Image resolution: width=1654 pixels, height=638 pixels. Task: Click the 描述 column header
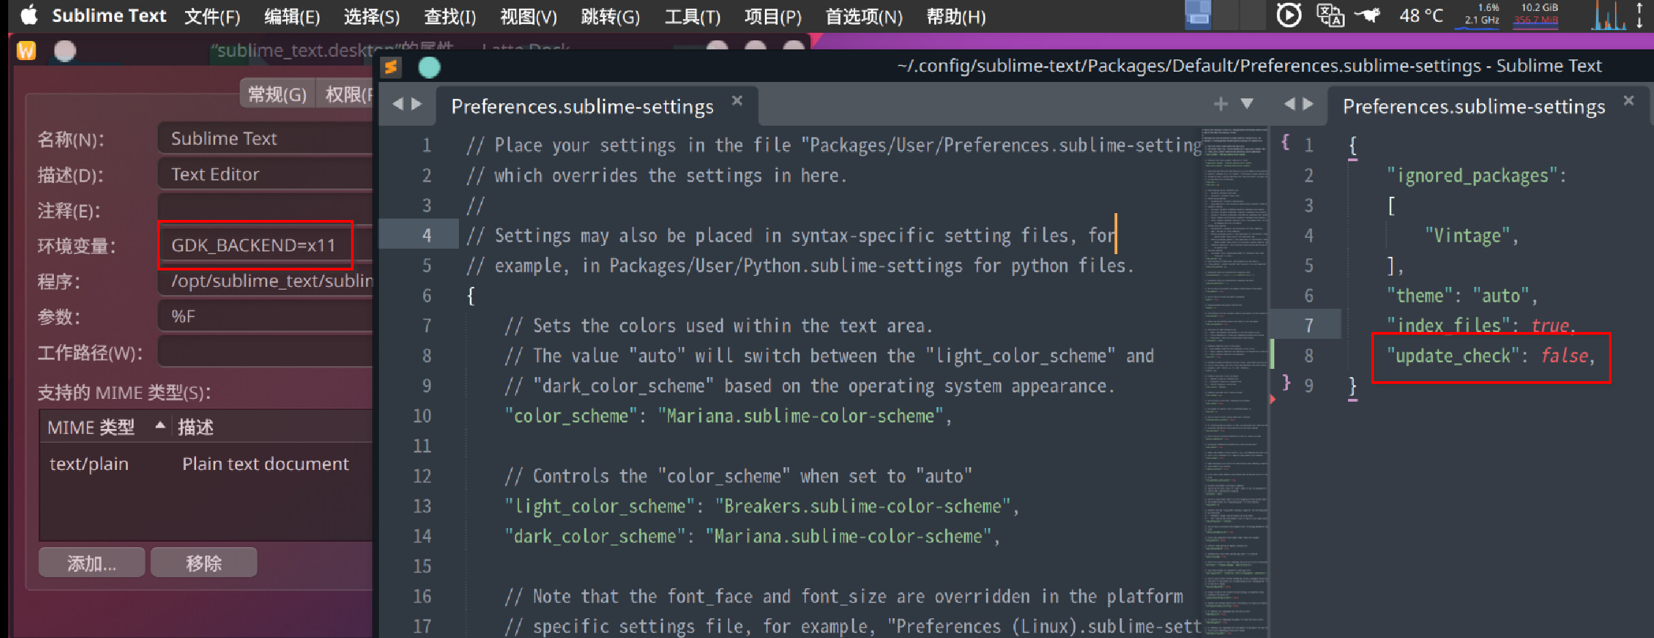tap(195, 428)
